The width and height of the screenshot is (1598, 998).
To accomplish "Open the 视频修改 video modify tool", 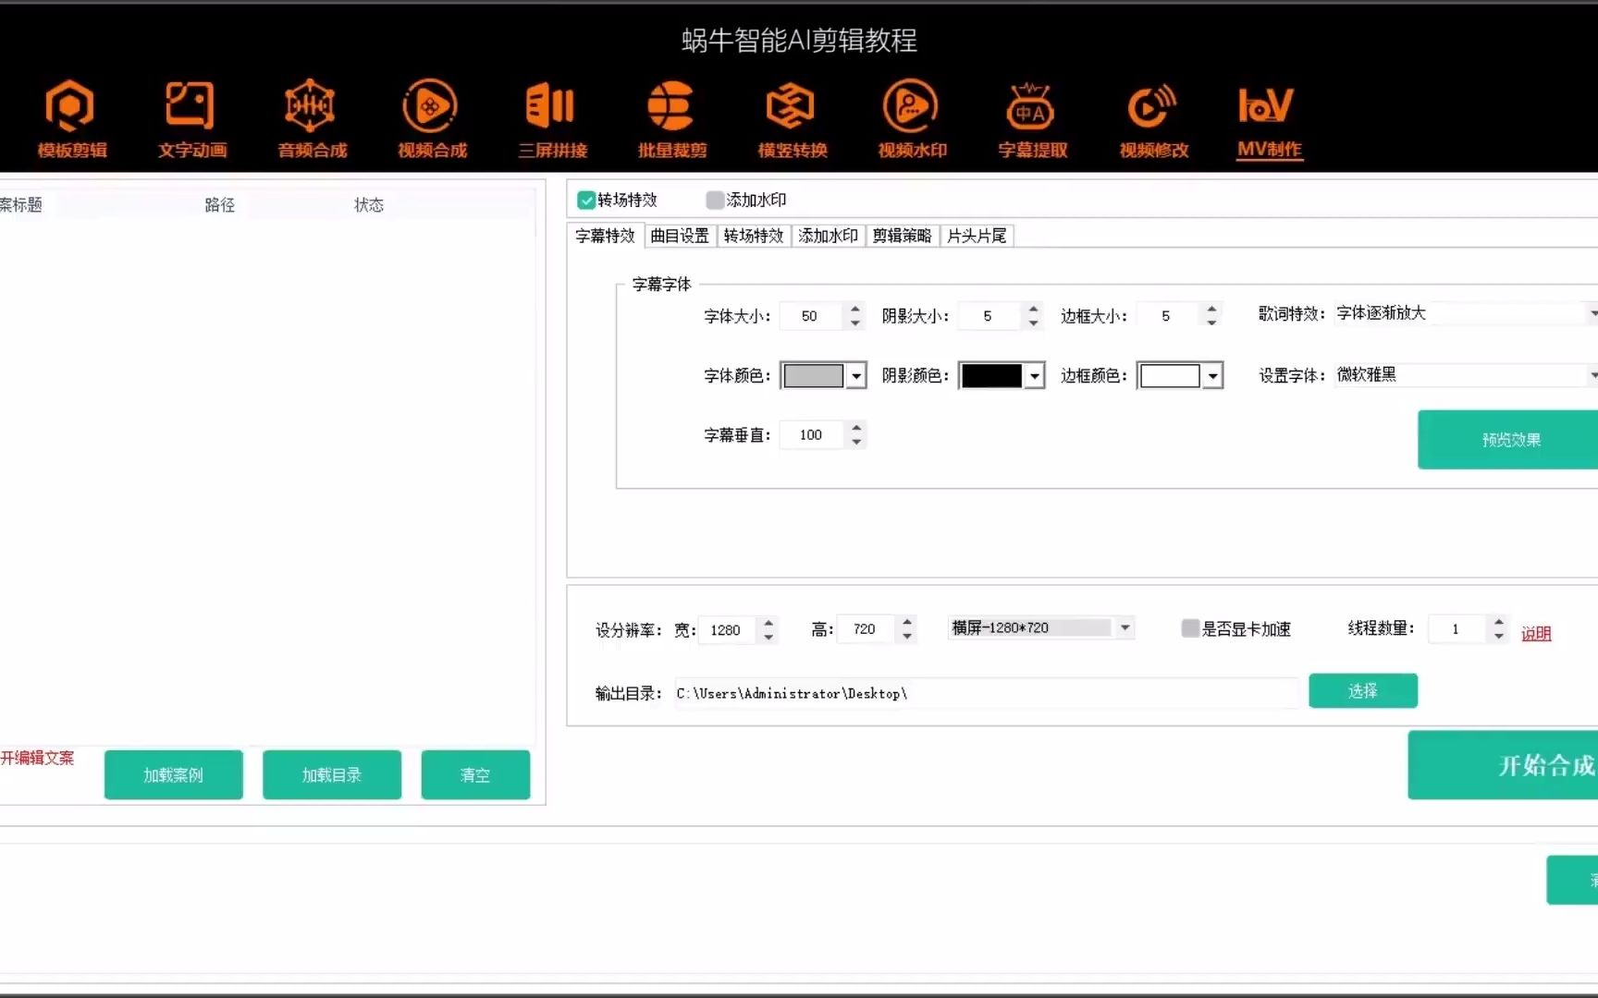I will pos(1153,120).
